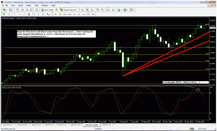The height and width of the screenshot is (131, 217).
Task: Open the Periodicity clock icon
Action: point(125,10)
